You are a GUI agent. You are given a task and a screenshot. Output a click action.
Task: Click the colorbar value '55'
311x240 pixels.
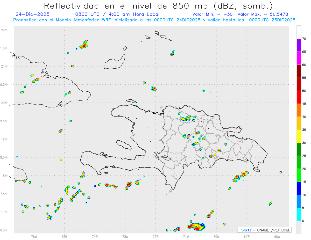304,78
